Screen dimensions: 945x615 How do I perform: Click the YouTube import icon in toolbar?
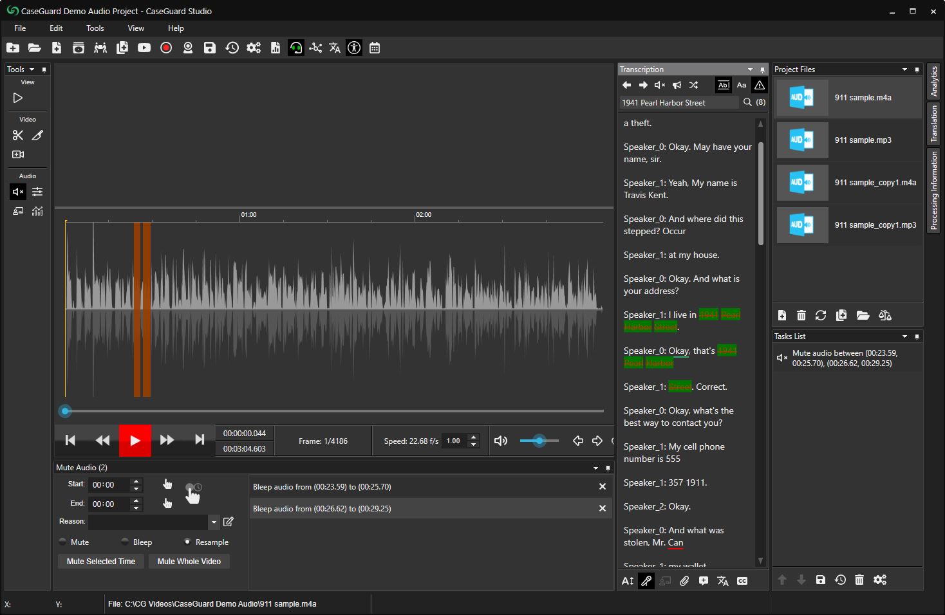tap(144, 48)
